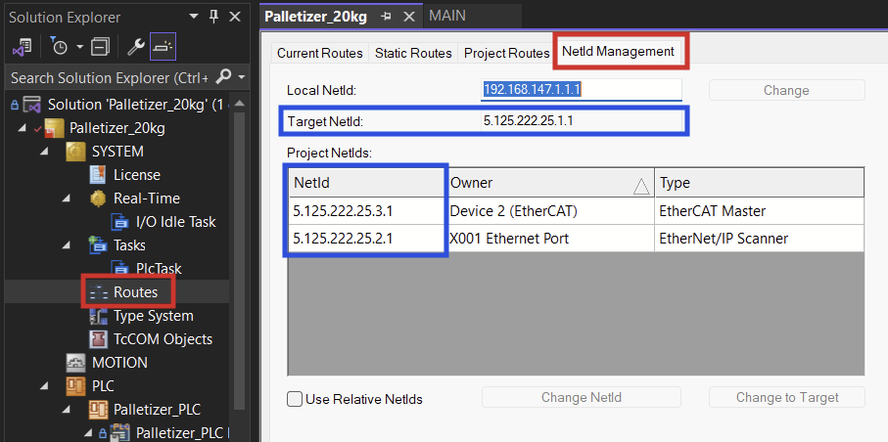This screenshot has width=888, height=442.
Task: Open the Project Routes tab
Action: click(x=507, y=53)
